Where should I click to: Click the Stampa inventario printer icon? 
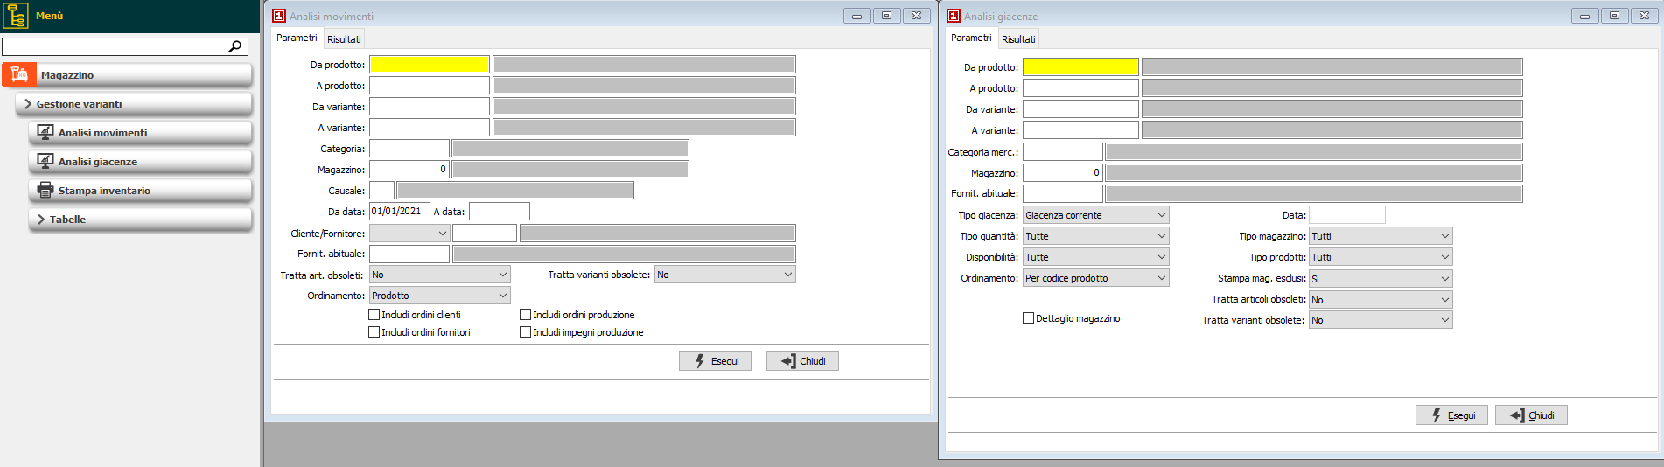(x=45, y=190)
